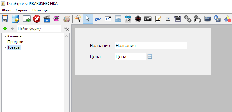The height and width of the screenshot is (112, 232).
Task: Click the Найти форму search field
Action: pos(39,28)
